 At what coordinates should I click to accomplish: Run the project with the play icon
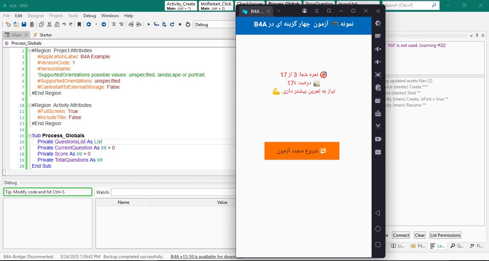click(x=149, y=24)
